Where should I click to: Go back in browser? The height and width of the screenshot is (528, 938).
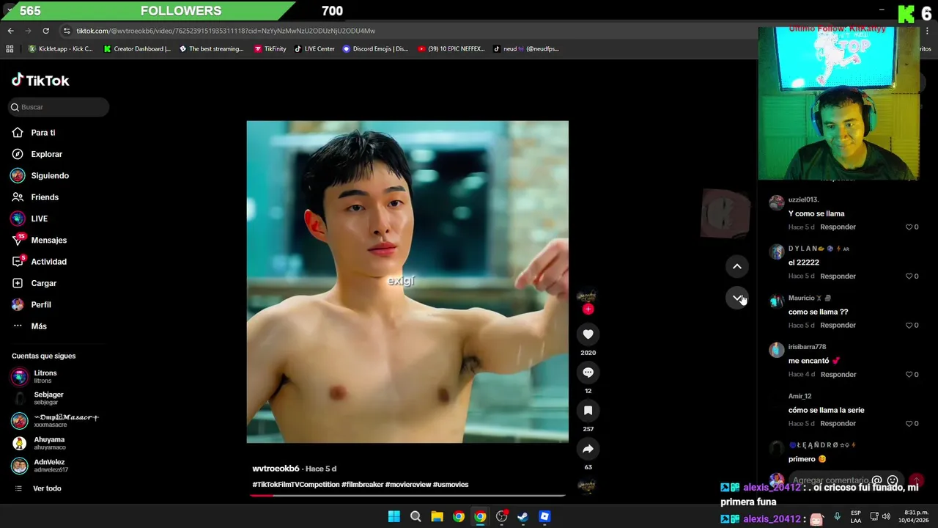pyautogui.click(x=10, y=31)
